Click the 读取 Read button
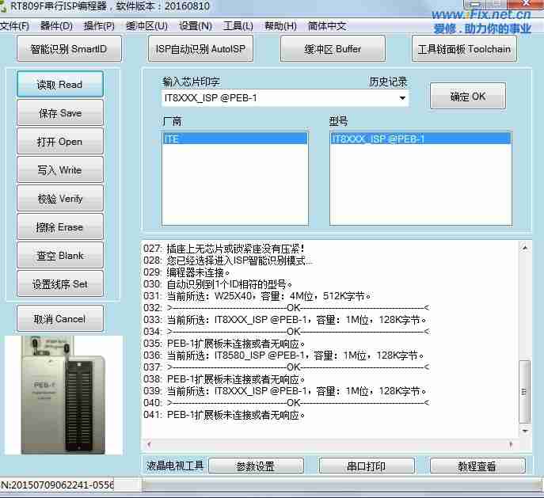 (x=59, y=84)
